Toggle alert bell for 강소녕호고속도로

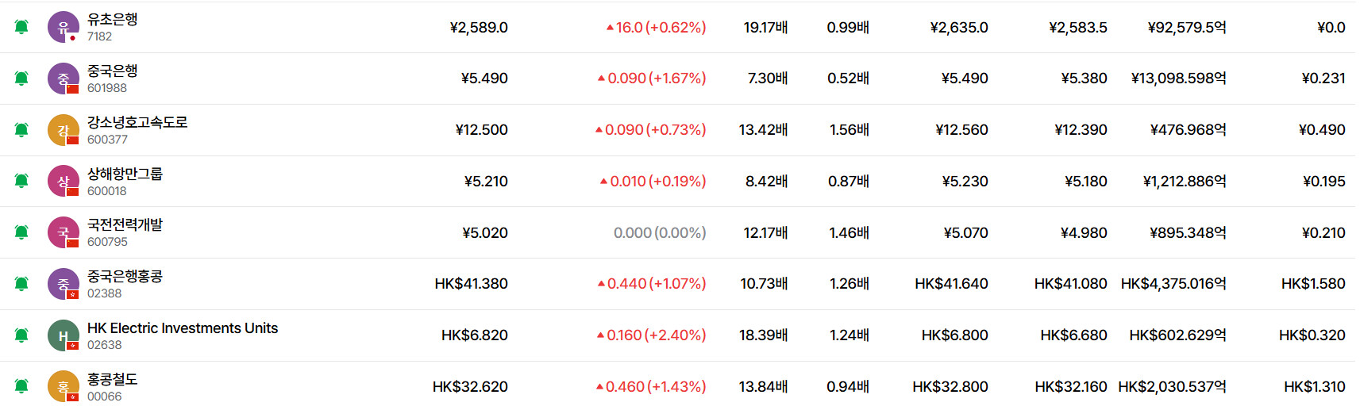21,130
